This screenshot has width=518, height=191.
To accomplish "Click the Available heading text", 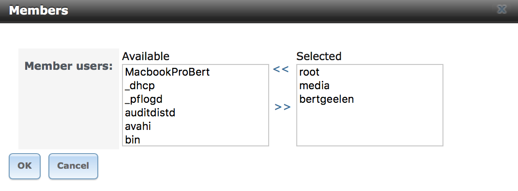I will point(146,56).
